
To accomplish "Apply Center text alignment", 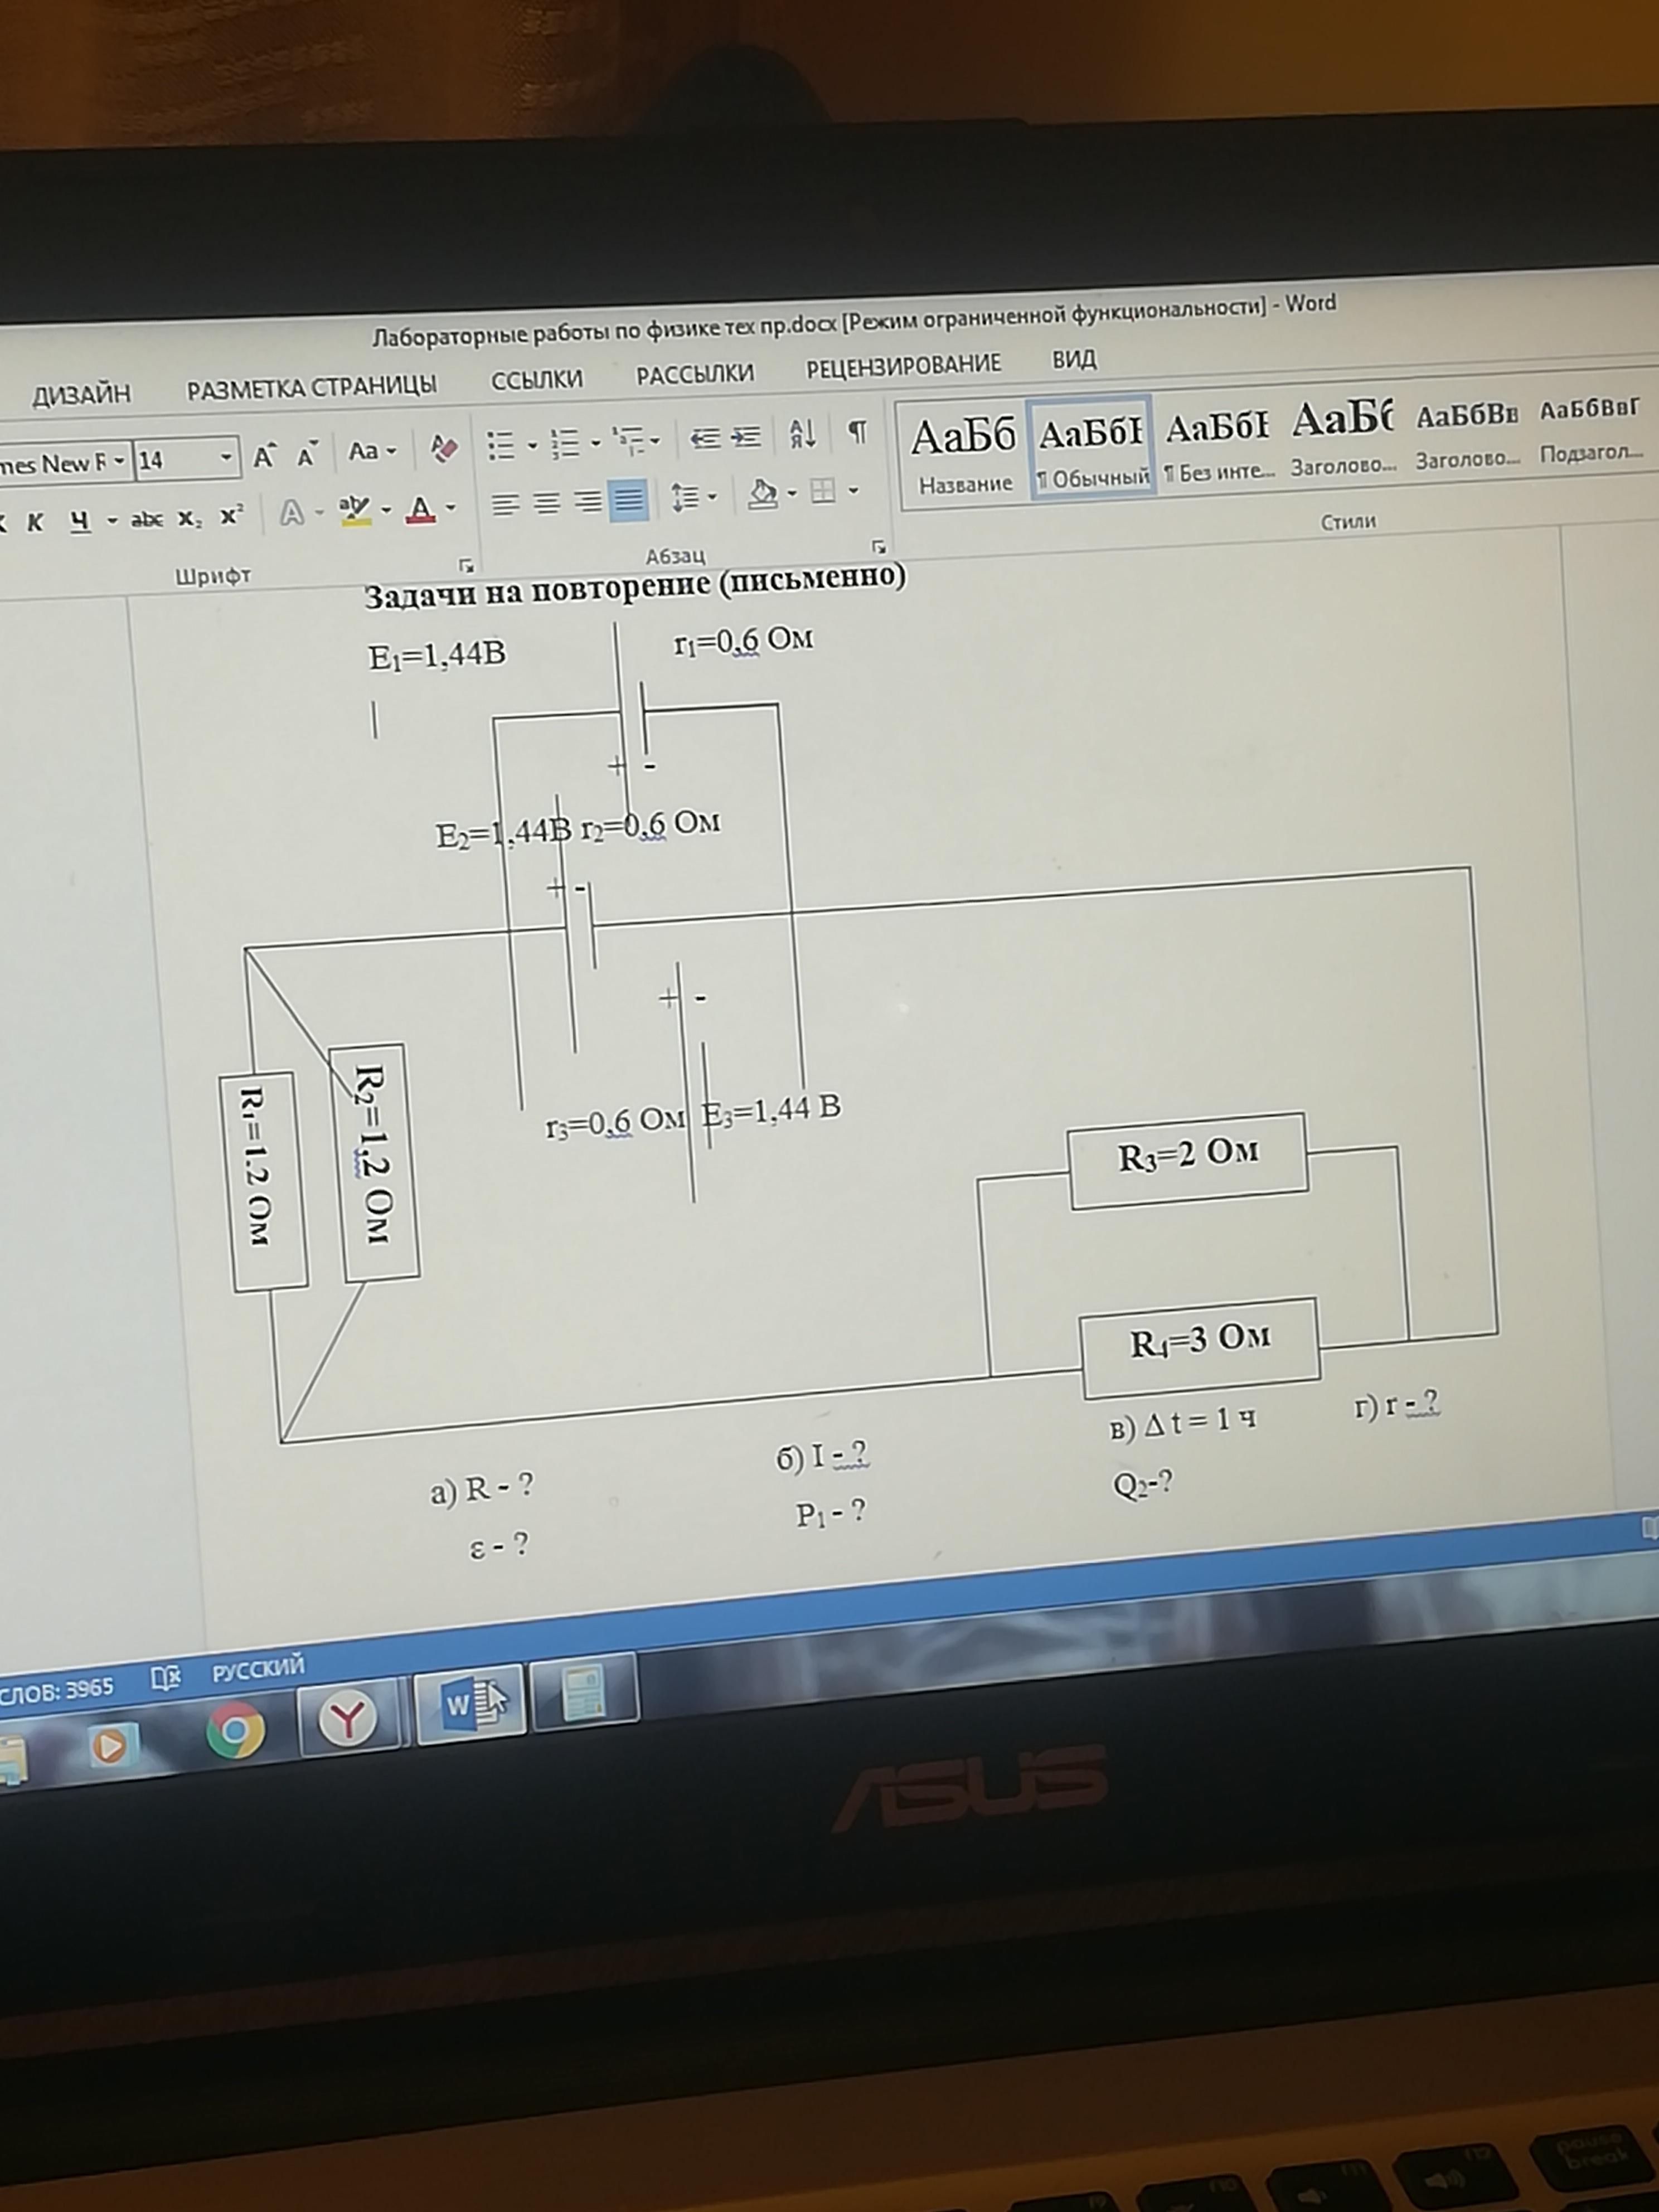I will point(546,503).
